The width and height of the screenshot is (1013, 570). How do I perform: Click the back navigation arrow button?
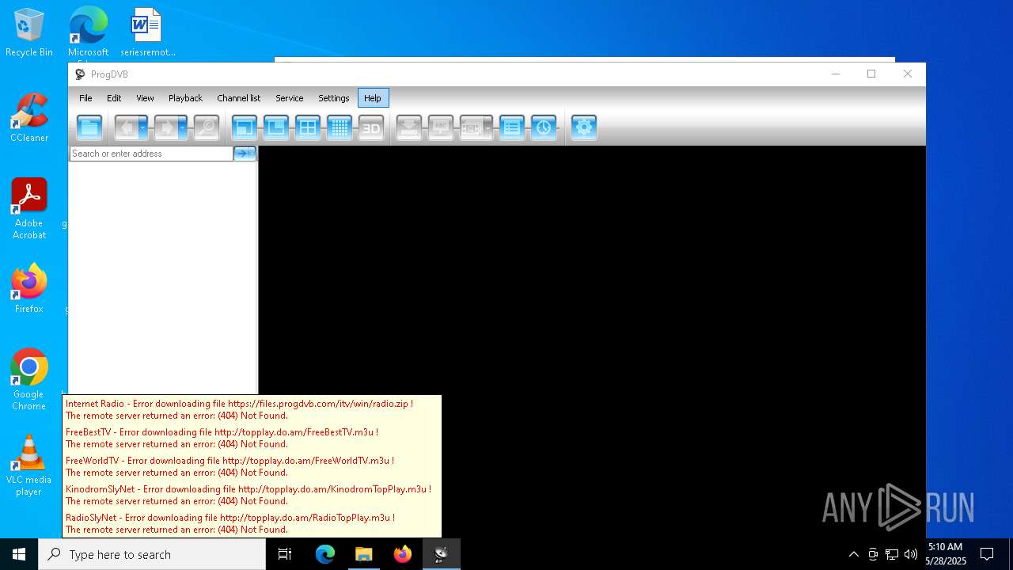pyautogui.click(x=126, y=127)
